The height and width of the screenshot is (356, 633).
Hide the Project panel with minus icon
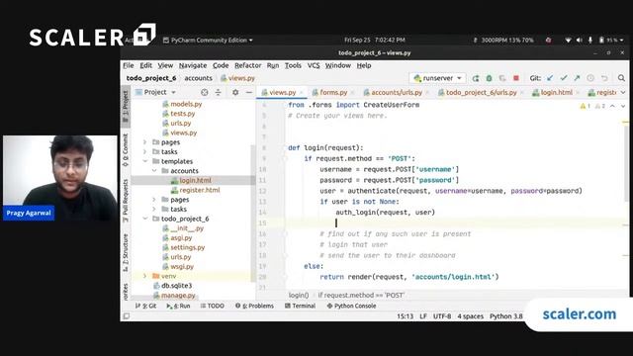248,92
